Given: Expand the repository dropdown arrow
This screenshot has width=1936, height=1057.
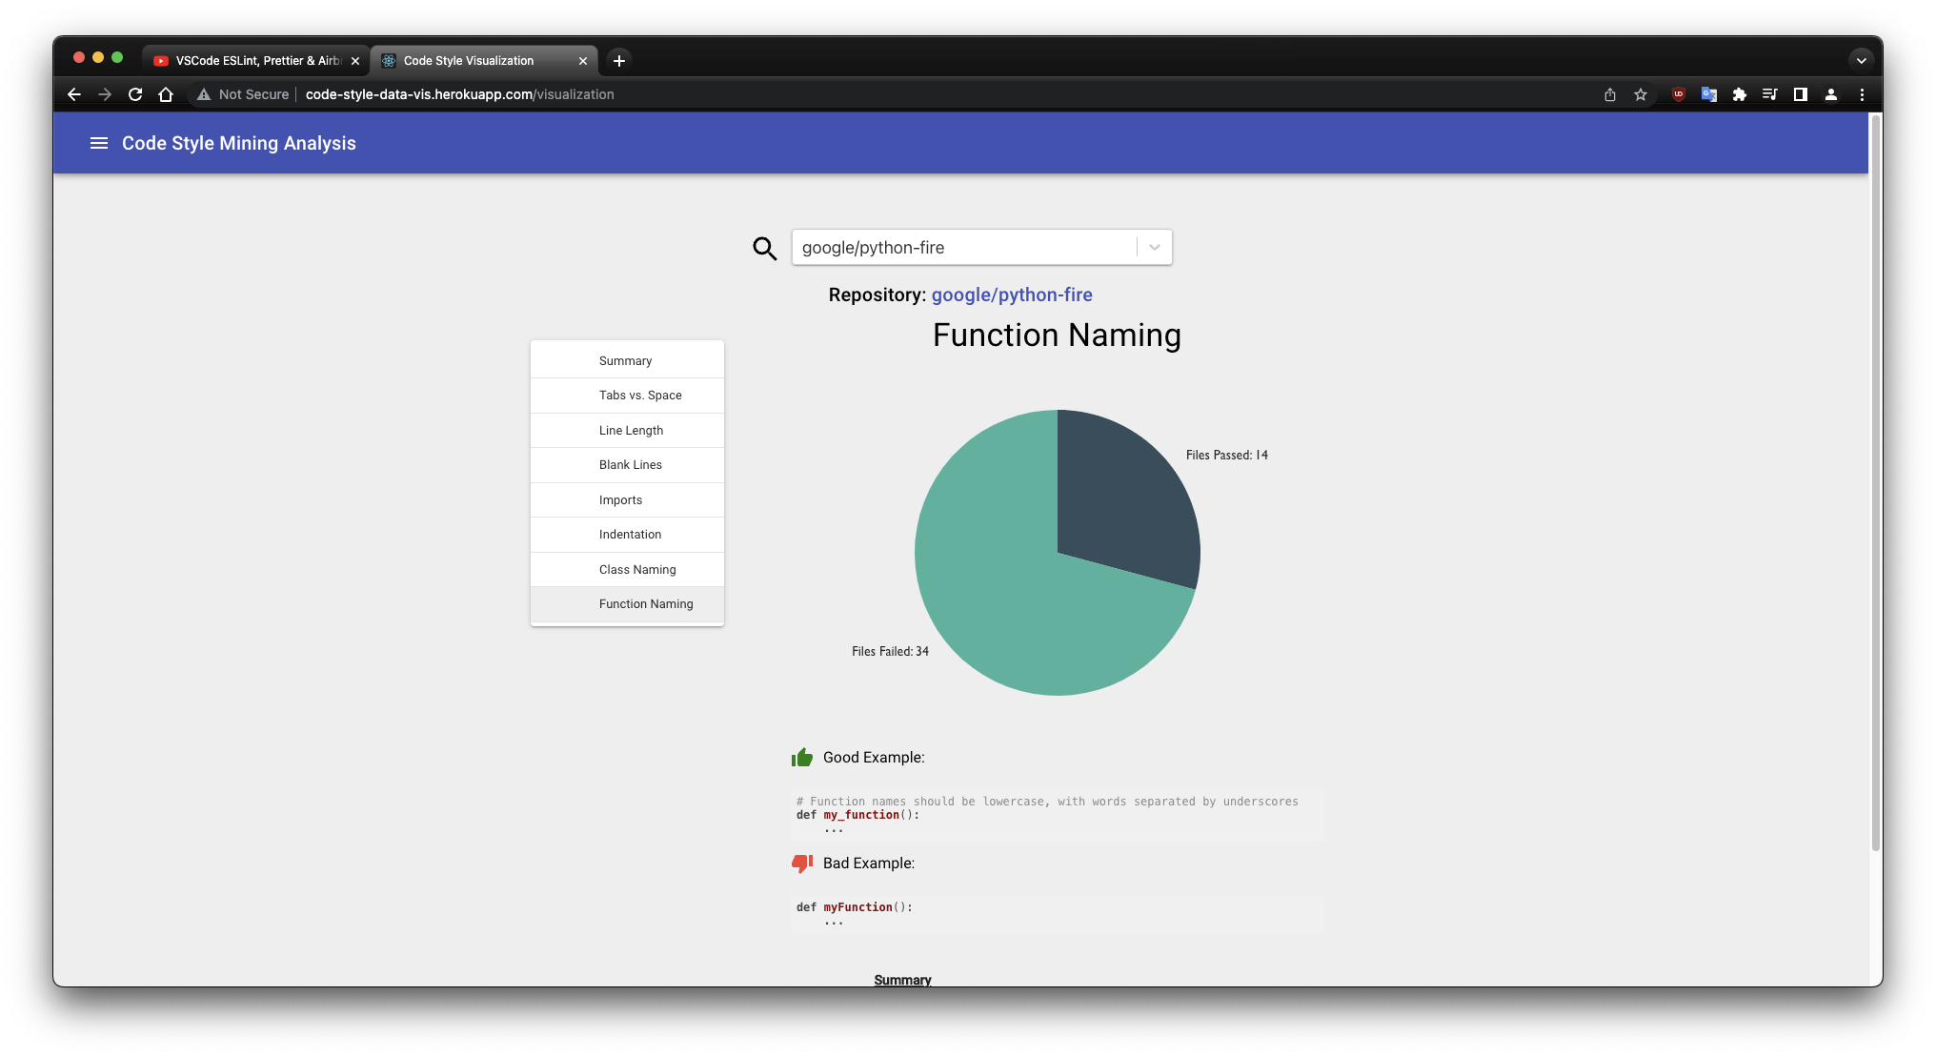Looking at the screenshot, I should coord(1154,248).
